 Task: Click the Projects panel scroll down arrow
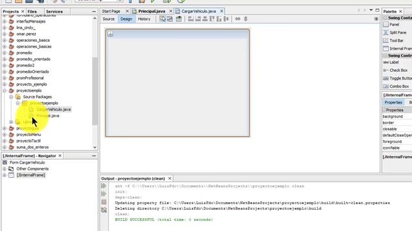pos(95,148)
